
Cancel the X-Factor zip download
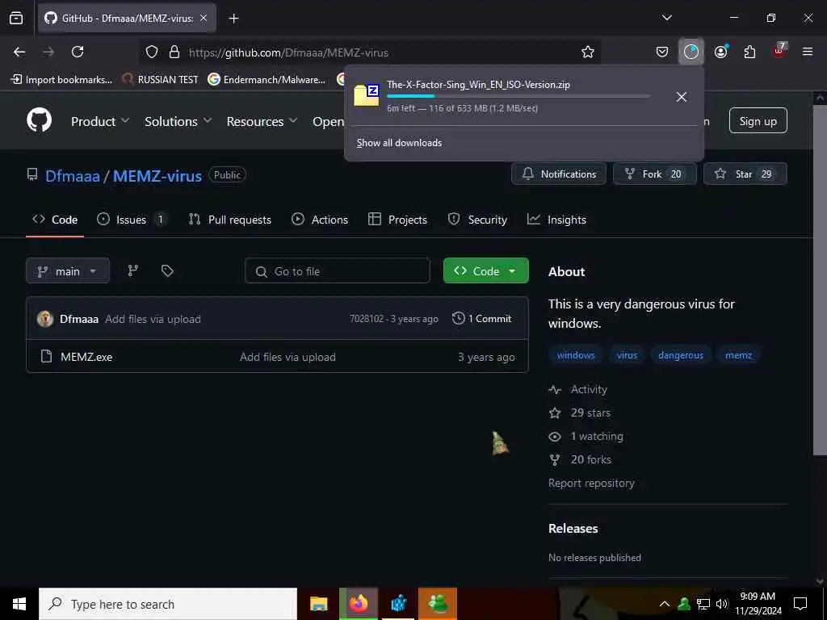[681, 97]
